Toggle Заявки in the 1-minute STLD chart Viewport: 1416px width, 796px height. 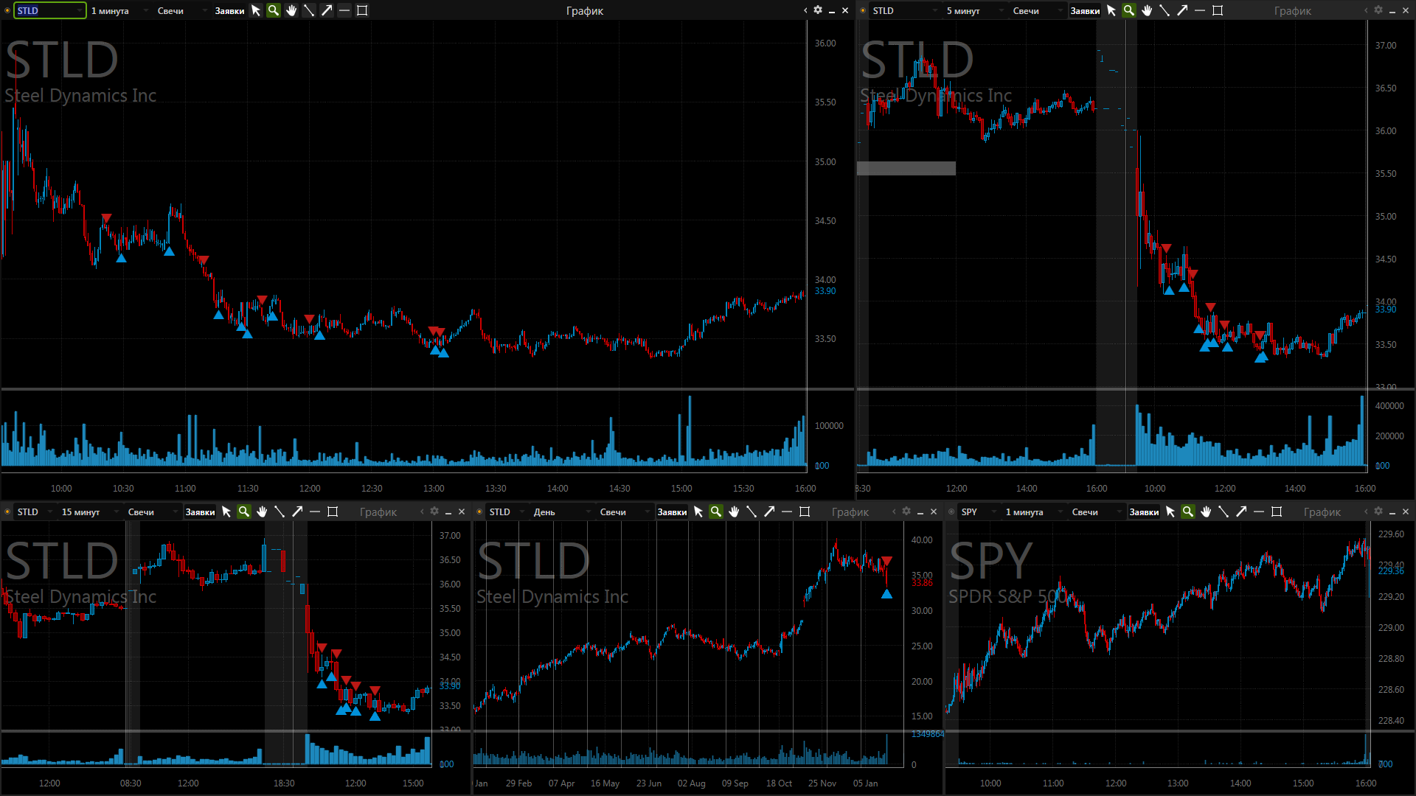coord(229,10)
